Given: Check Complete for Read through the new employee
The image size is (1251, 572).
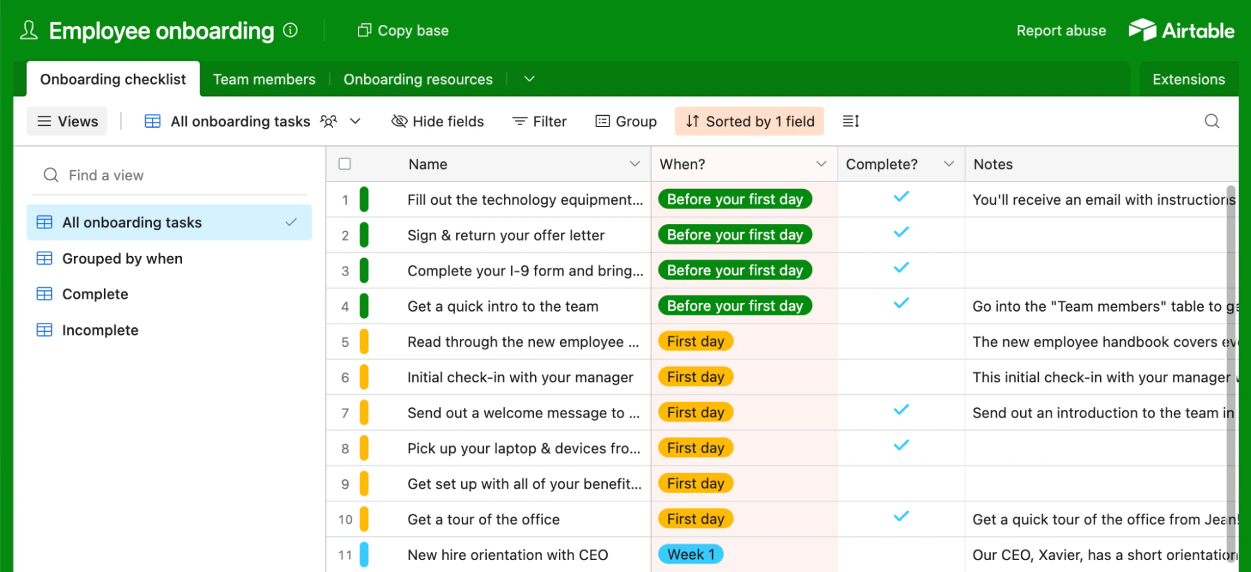Looking at the screenshot, I should tap(901, 342).
